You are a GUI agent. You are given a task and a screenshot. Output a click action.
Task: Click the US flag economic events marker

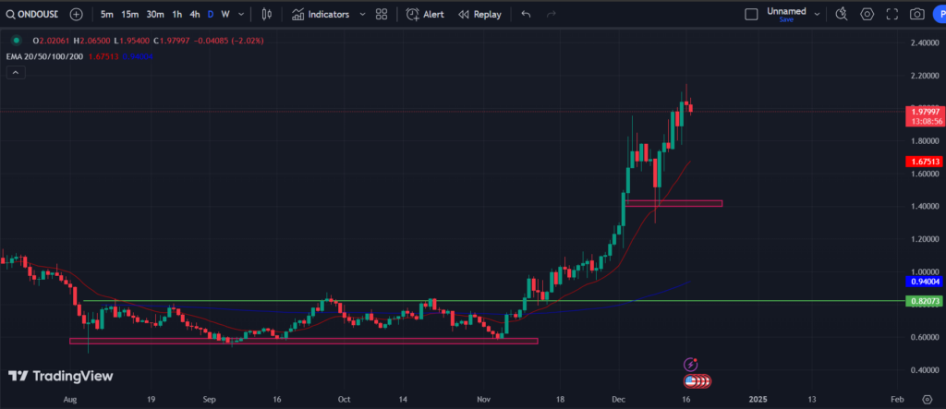click(x=691, y=380)
